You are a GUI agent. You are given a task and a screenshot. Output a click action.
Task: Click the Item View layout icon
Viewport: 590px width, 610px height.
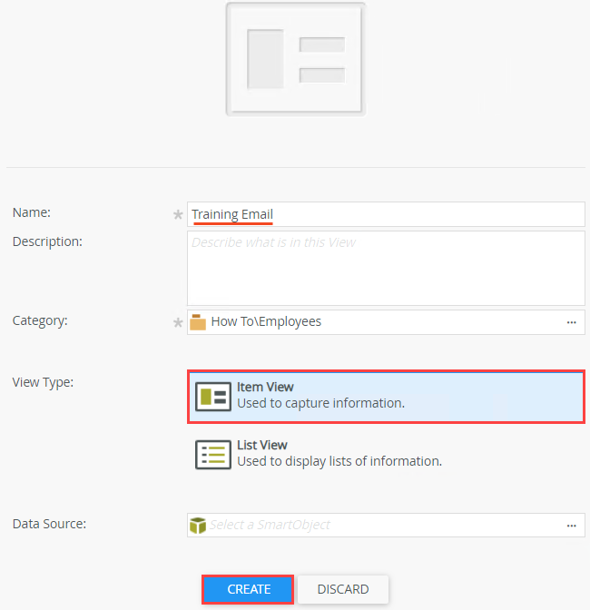(212, 396)
